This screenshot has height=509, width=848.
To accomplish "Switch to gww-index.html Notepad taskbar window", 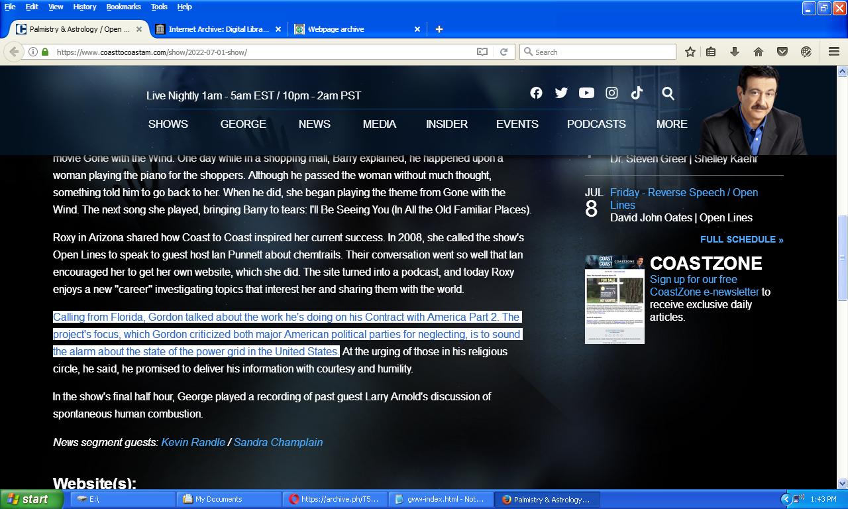I will click(441, 499).
